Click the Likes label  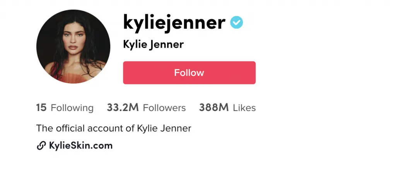click(244, 108)
